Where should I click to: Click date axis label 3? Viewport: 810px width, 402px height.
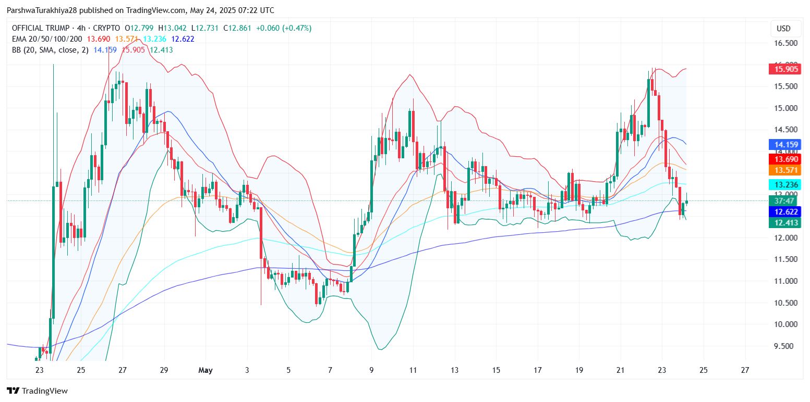tap(247, 370)
